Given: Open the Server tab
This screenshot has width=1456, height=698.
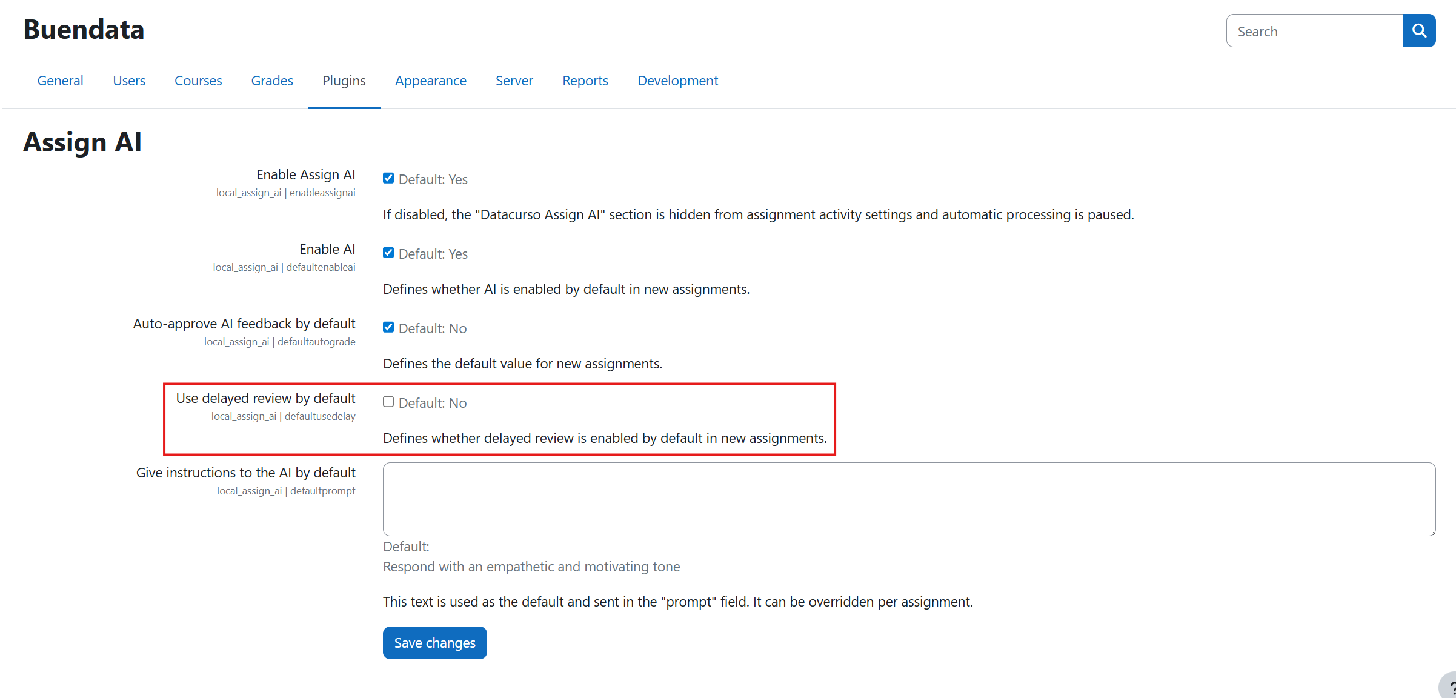Looking at the screenshot, I should click(x=514, y=81).
